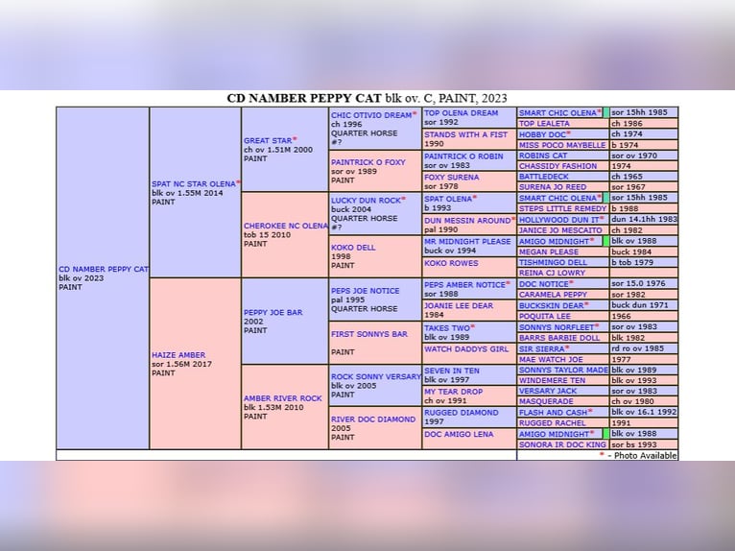Viewport: 735px width, 551px height.
Task: Click the photo asterisk next to CHIC OTIVIO DREAM
Action: click(415, 114)
